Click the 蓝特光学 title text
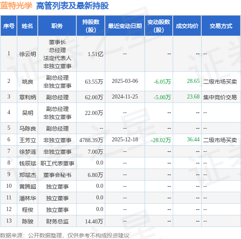This screenshot has height=239, width=241. [x=16, y=6]
